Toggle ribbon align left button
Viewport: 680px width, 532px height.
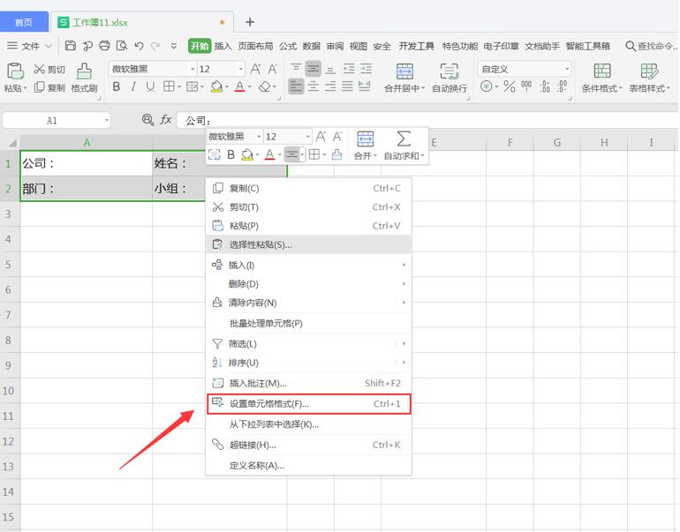[x=296, y=86]
